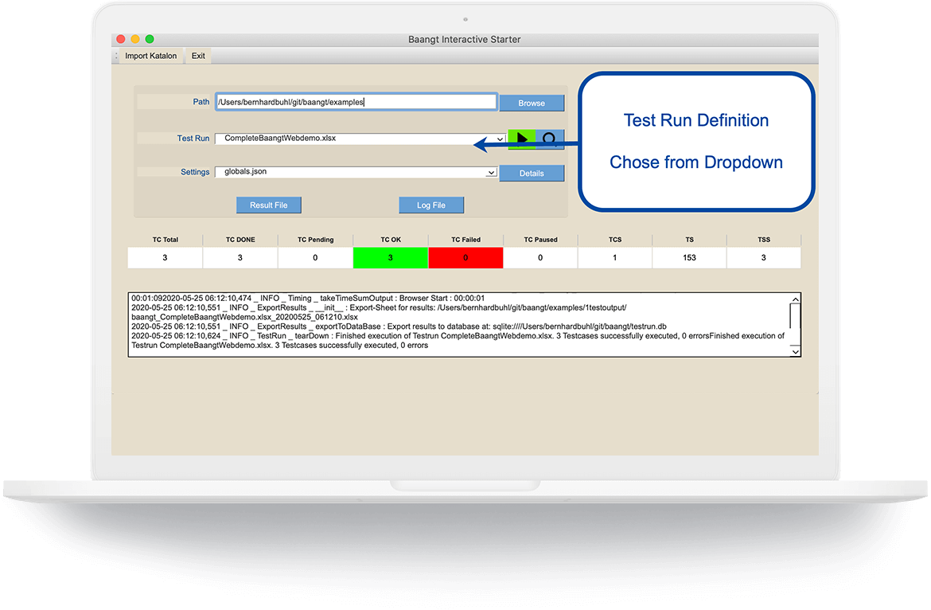Maximize window with green title button
Image resolution: width=931 pixels, height=610 pixels.
pyautogui.click(x=150, y=39)
